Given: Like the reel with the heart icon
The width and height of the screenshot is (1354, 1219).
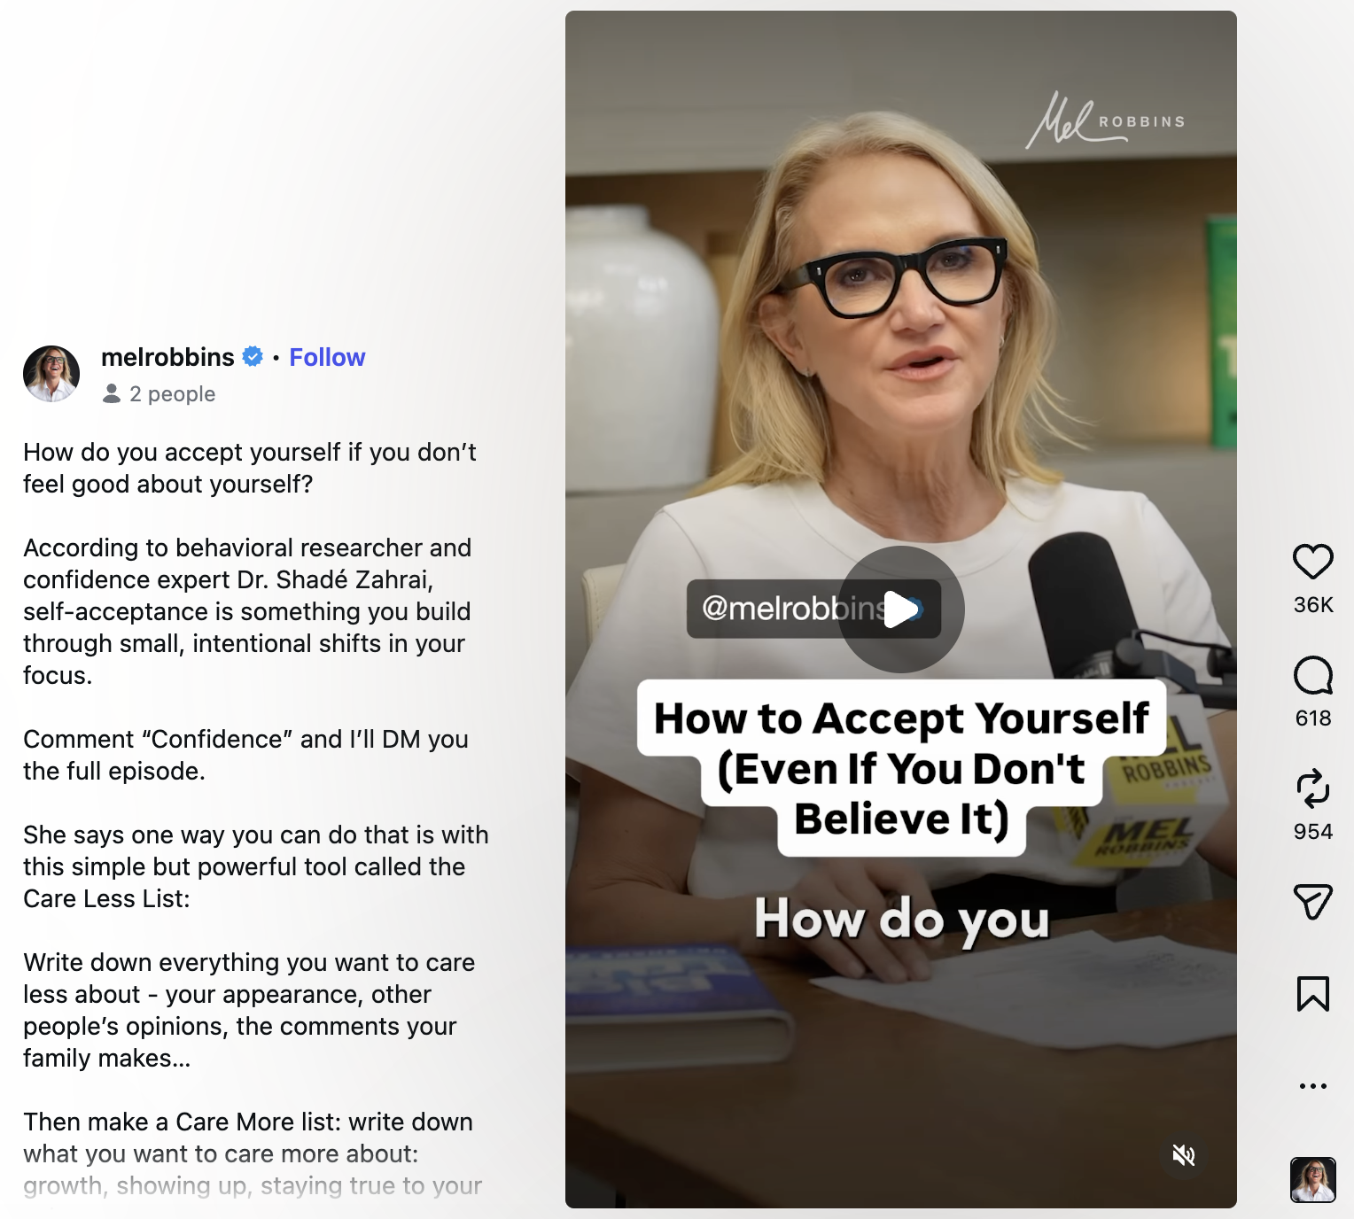Looking at the screenshot, I should pyautogui.click(x=1312, y=561).
